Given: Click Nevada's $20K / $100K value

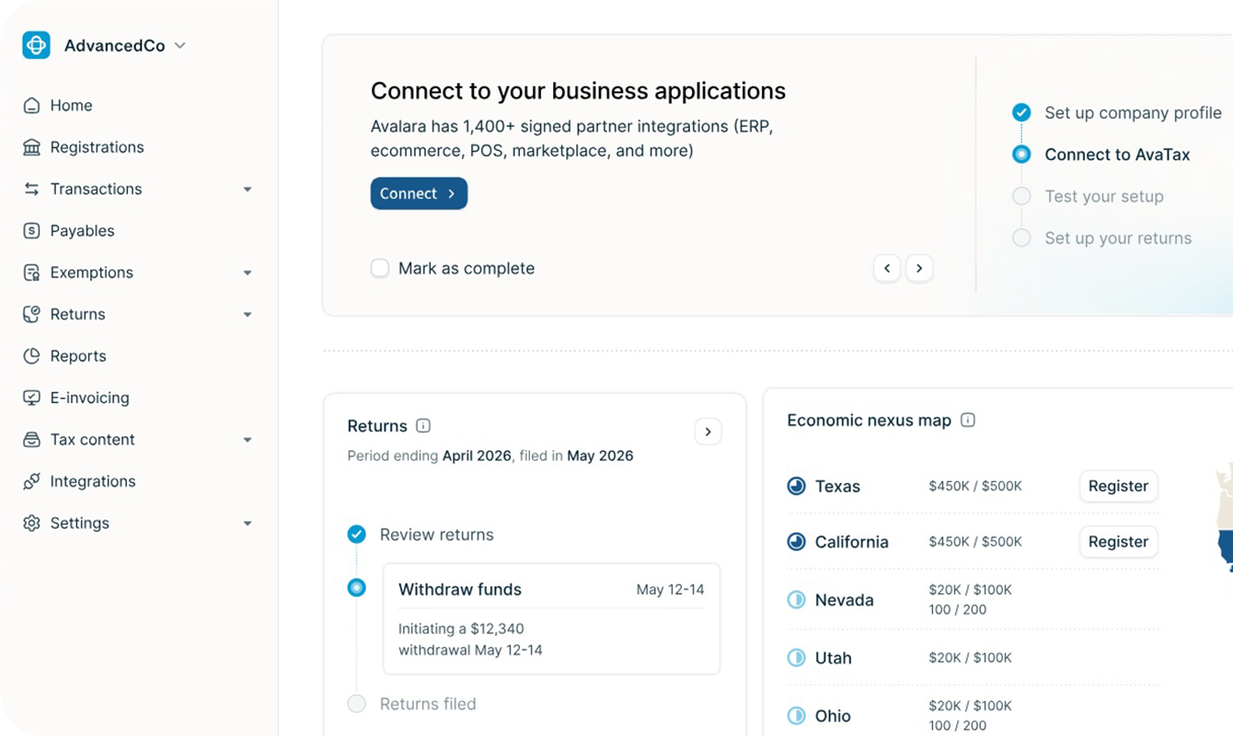Looking at the screenshot, I should [x=970, y=590].
